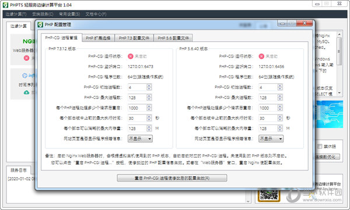Adjust PHP 7.3 request count spinner arrows
This screenshot has width=350, height=210.
[149, 108]
